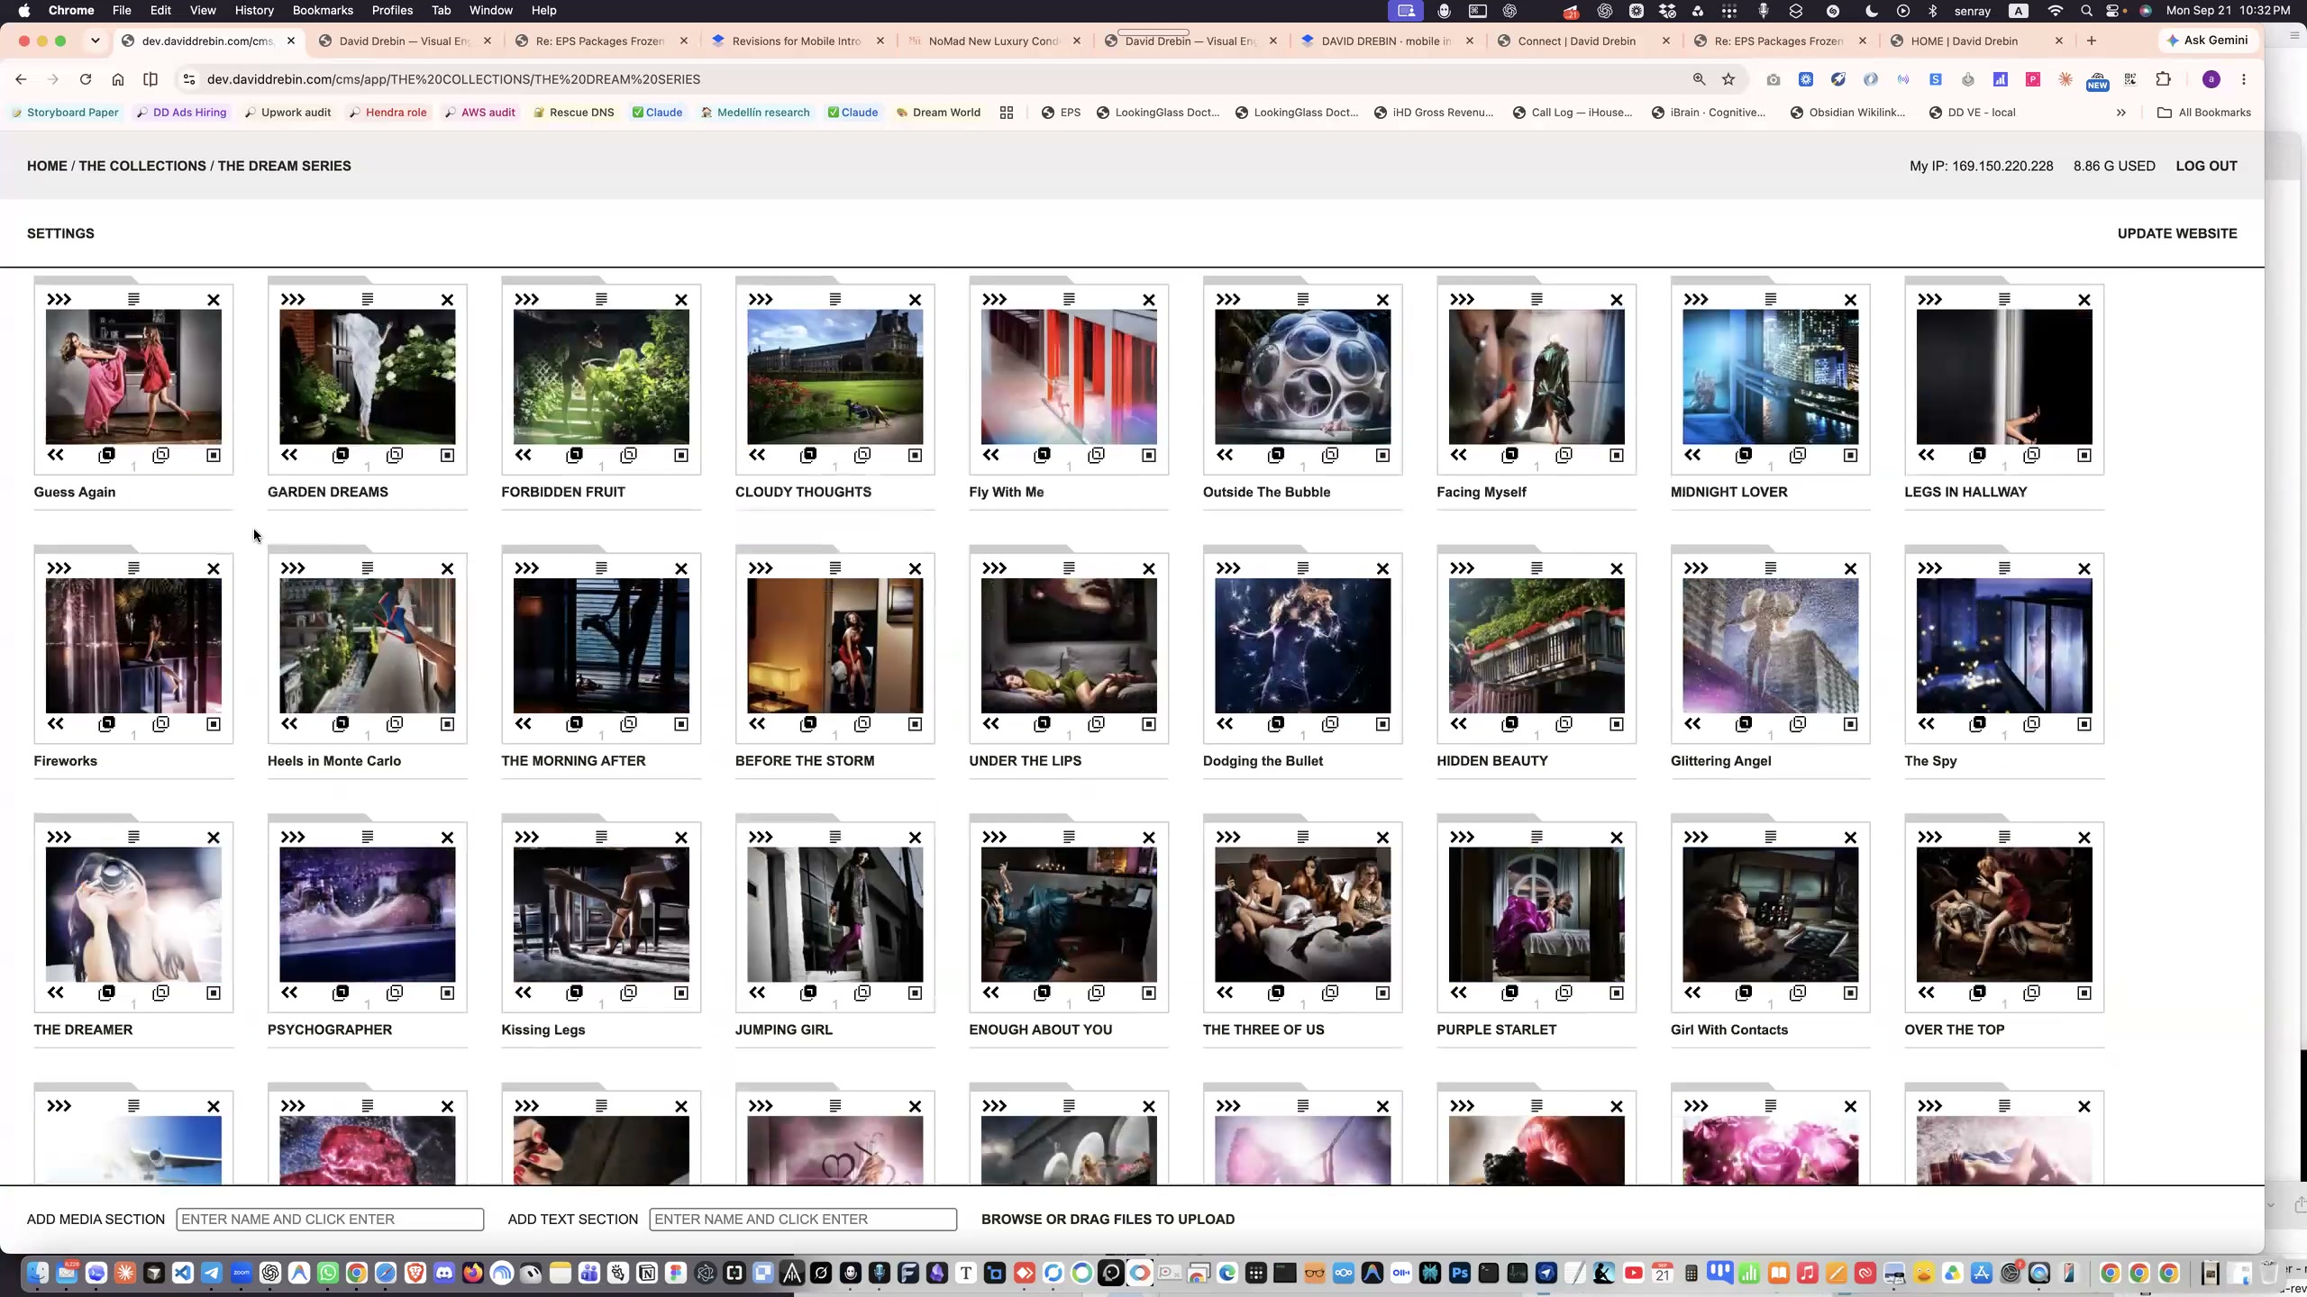The width and height of the screenshot is (2307, 1297).
Task: Click the outlined stacked-squares icon on Outside The Bubble card
Action: pos(1330,455)
